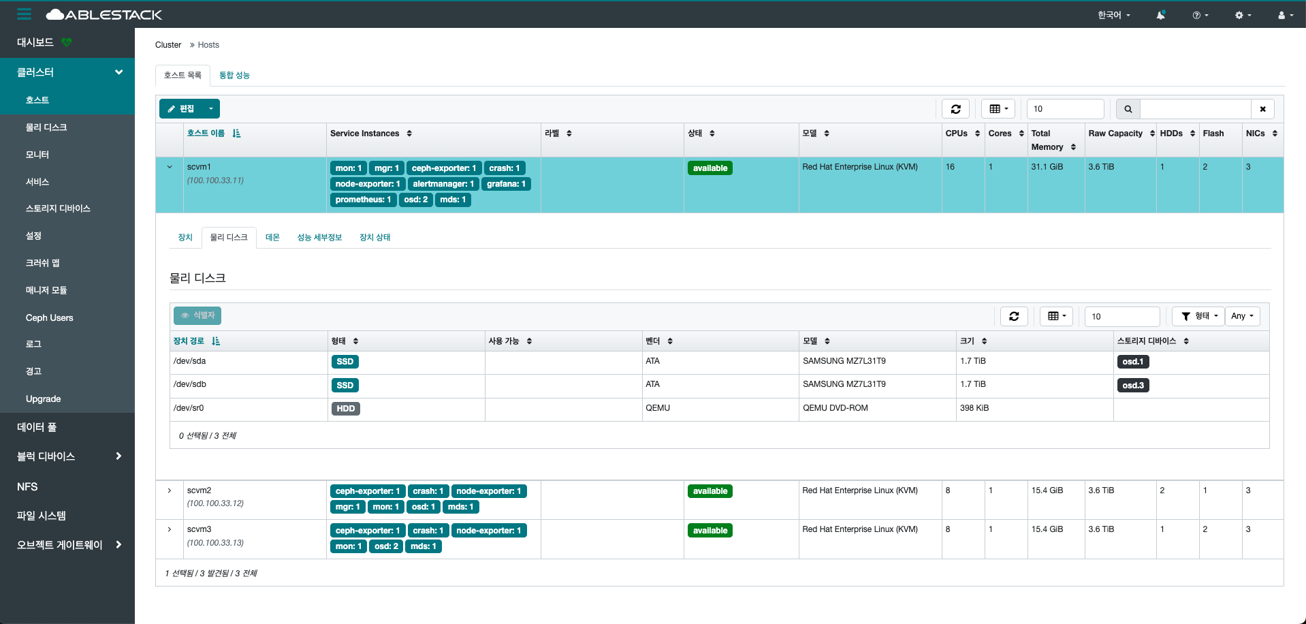Open the hosts table column selector
Image resolution: width=1306 pixels, height=624 pixels.
tap(998, 109)
